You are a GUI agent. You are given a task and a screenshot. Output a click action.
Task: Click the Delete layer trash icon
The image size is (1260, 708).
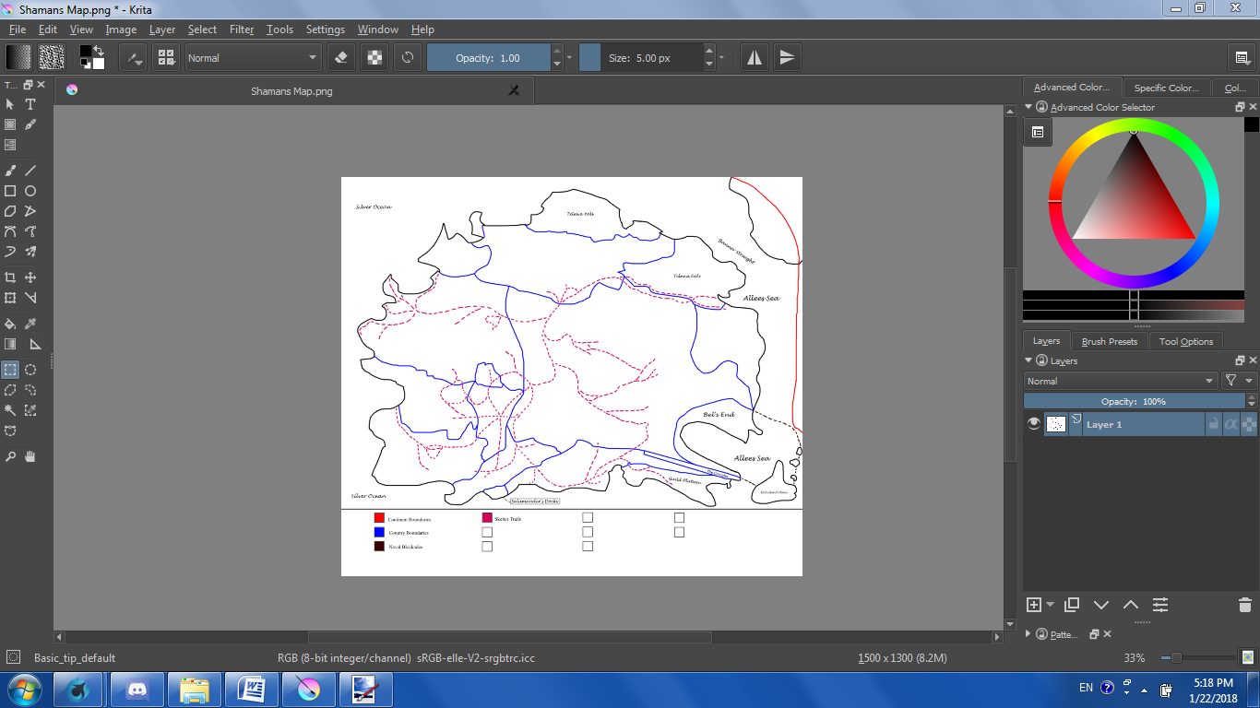click(1244, 605)
